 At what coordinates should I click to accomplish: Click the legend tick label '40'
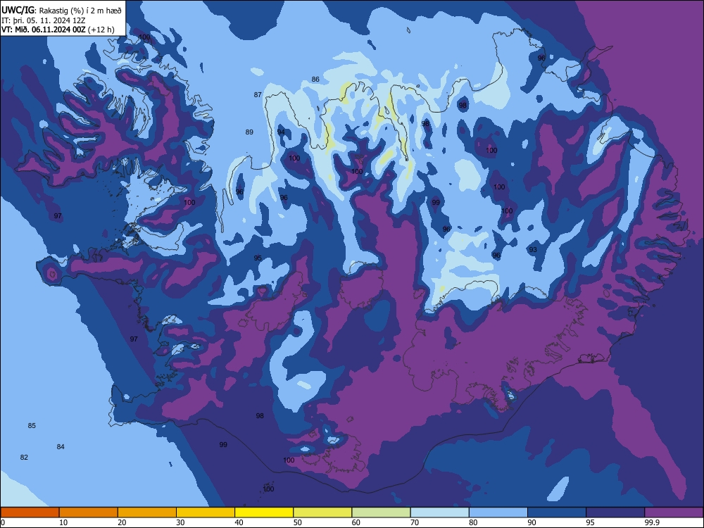point(239,522)
